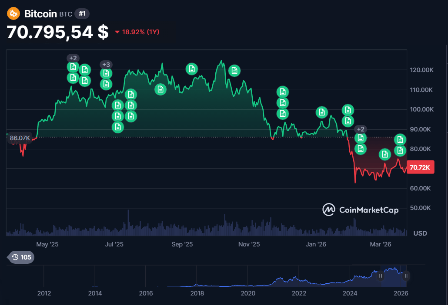The width and height of the screenshot is (448, 305).
Task: Click the 120.00K price axis label
Action: click(x=422, y=70)
